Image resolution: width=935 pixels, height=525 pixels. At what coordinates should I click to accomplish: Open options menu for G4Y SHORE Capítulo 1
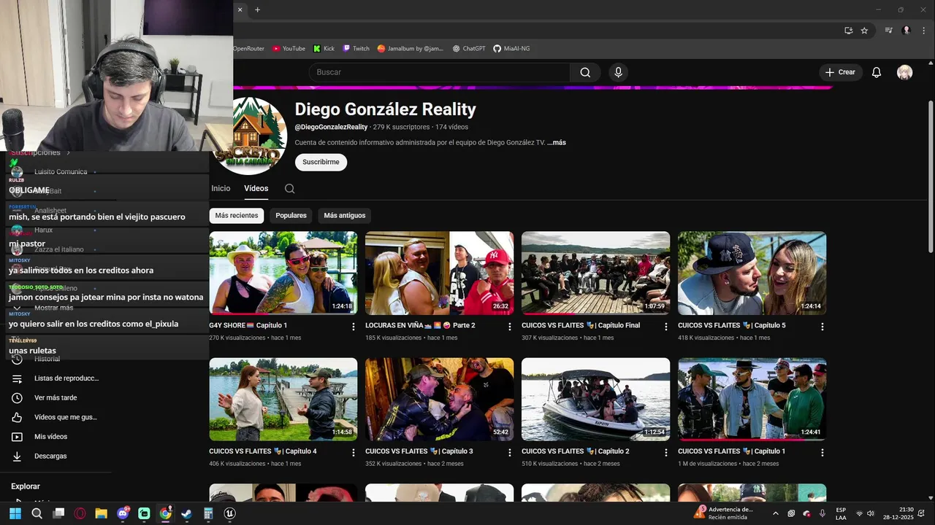point(354,327)
